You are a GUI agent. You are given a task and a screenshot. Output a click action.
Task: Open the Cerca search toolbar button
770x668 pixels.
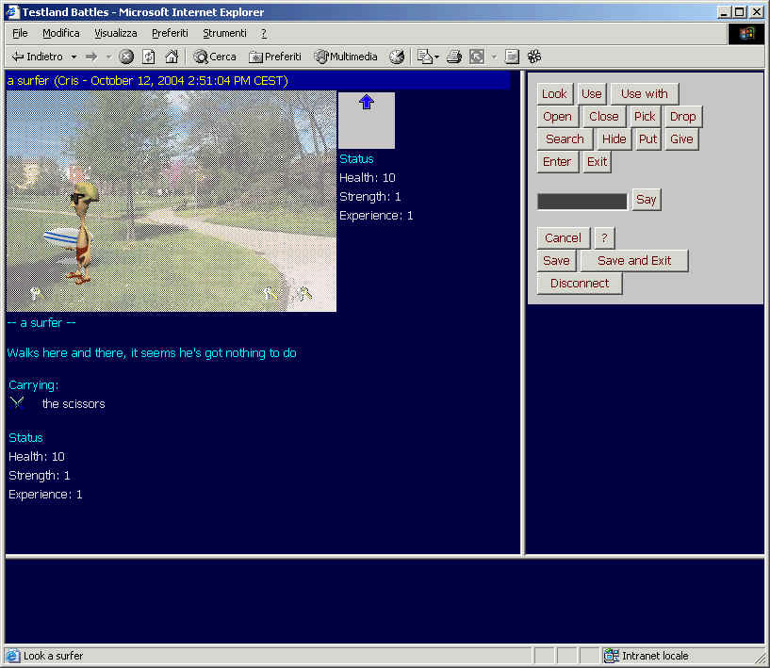click(215, 57)
